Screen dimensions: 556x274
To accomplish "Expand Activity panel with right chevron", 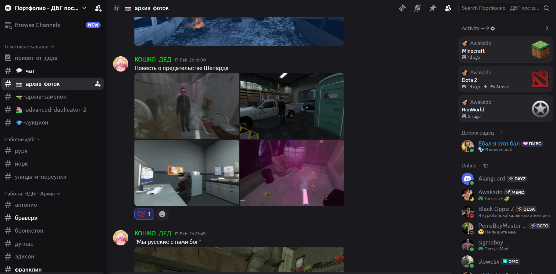I will pos(547,28).
